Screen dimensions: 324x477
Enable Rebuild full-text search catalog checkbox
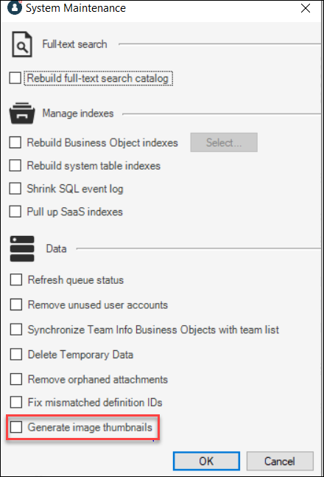[x=15, y=78]
